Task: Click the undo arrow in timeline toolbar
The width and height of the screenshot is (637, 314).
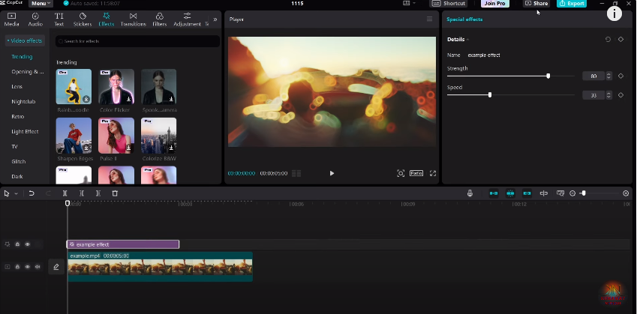Action: (32, 193)
